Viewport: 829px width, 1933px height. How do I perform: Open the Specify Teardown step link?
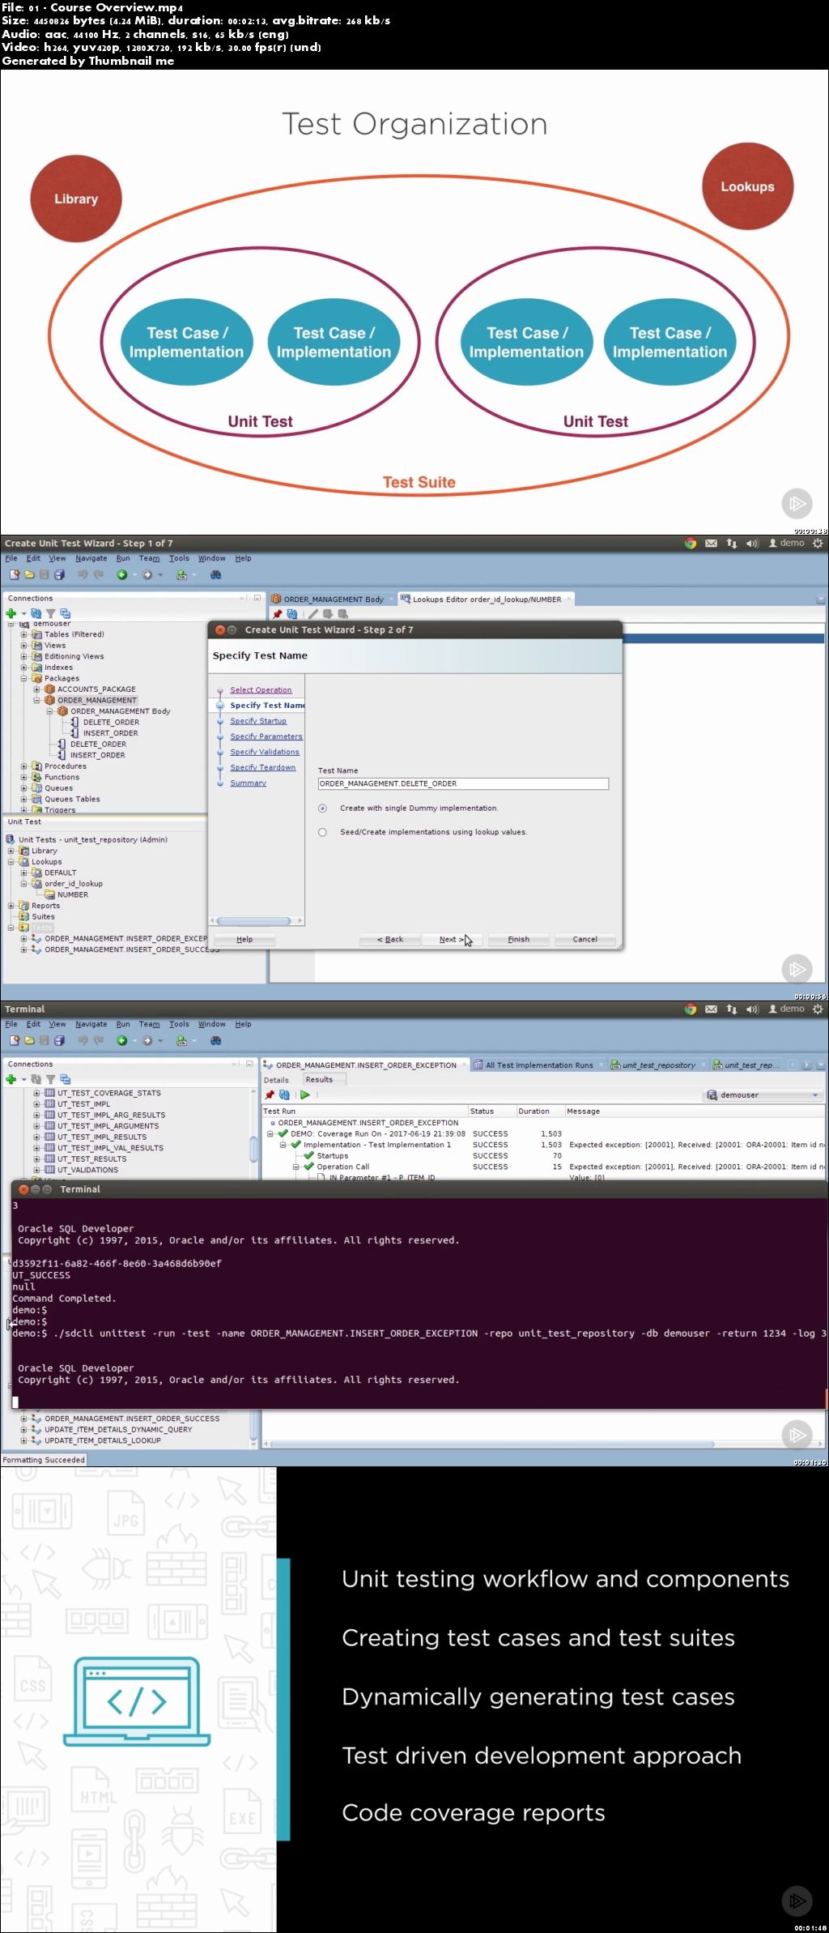pos(262,767)
